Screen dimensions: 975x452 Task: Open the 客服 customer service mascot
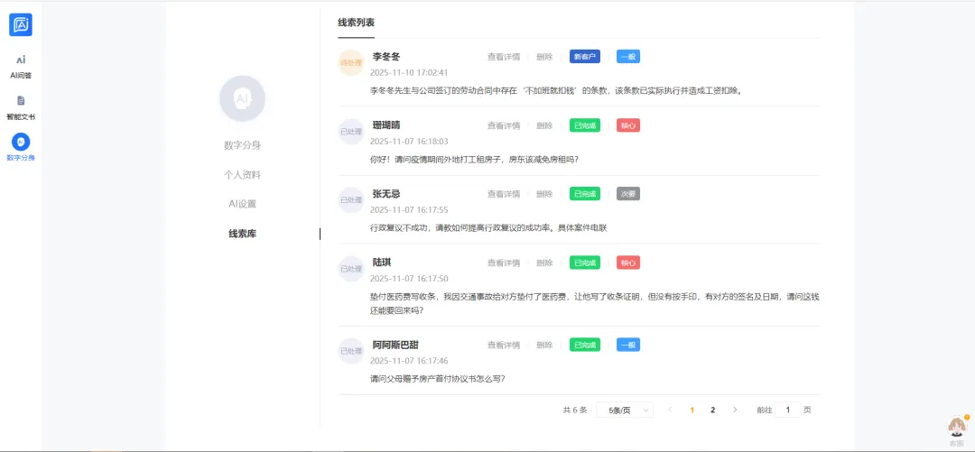coord(956,426)
